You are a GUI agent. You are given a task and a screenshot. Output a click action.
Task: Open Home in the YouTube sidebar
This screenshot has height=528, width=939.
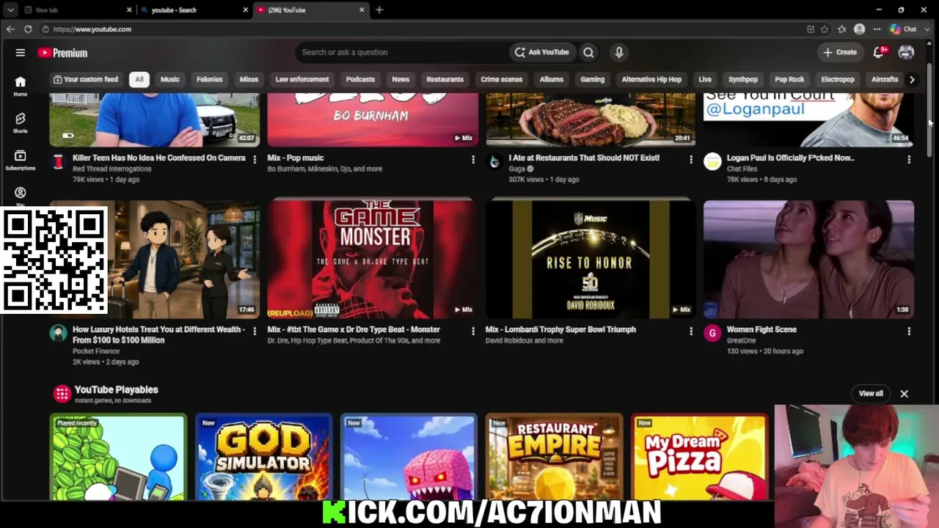21,86
